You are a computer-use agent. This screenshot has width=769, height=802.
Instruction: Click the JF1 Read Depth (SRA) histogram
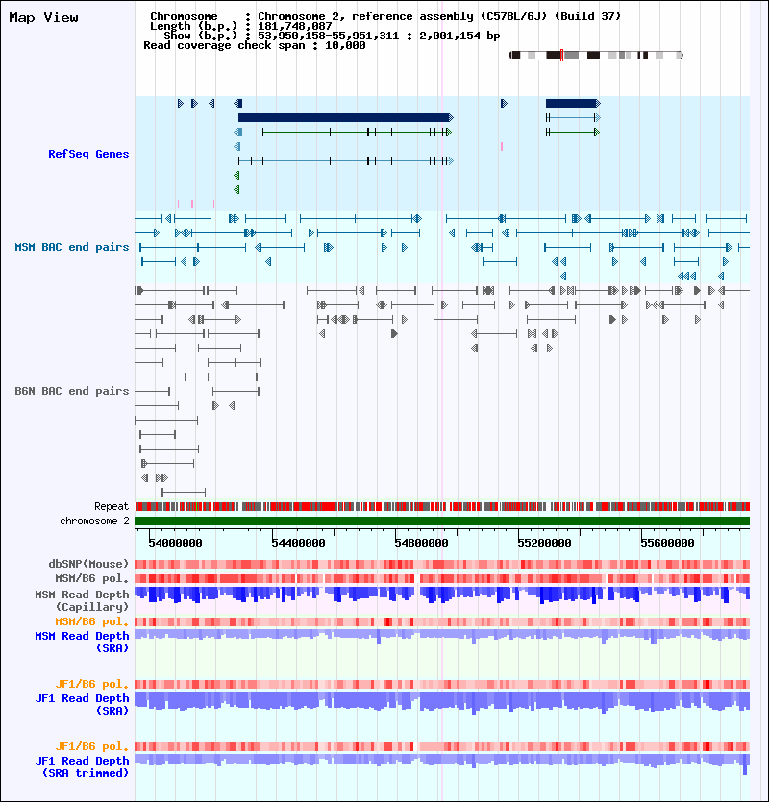click(442, 702)
